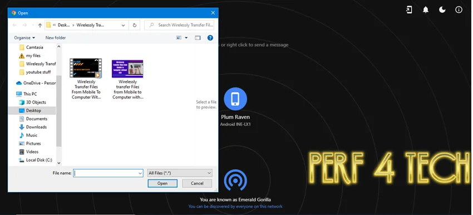Screen dimensions: 473x215
Task: Expand the File name history dropdown
Action: click(x=140, y=173)
